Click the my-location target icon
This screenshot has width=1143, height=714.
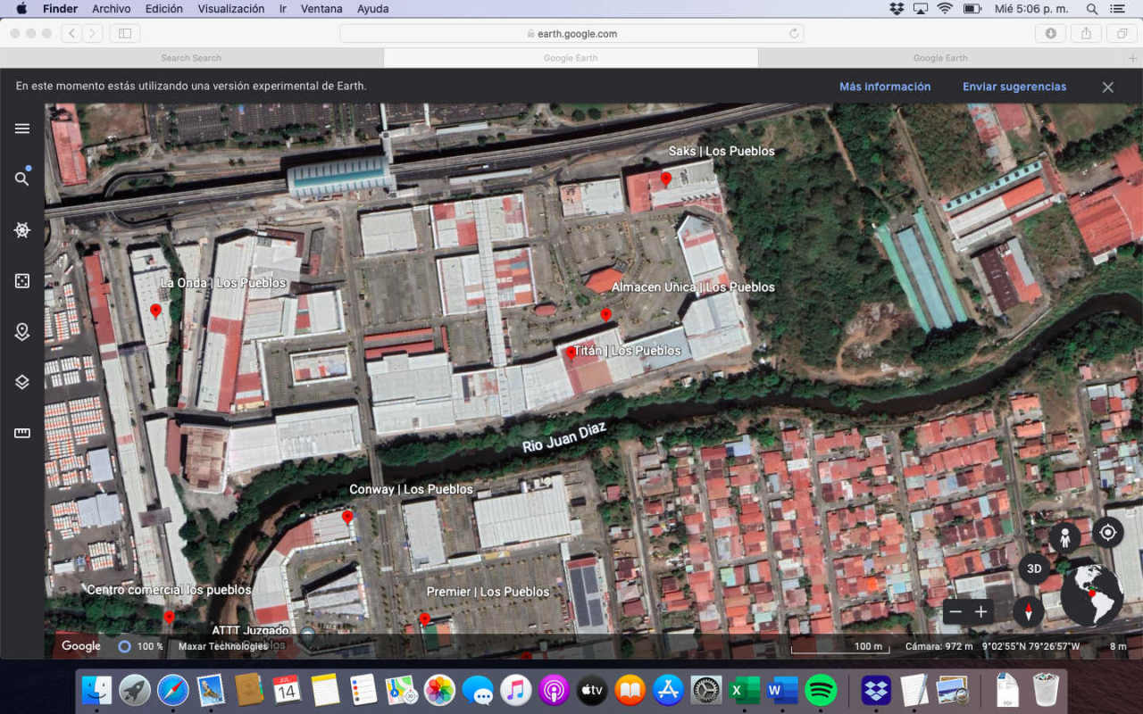(1107, 533)
